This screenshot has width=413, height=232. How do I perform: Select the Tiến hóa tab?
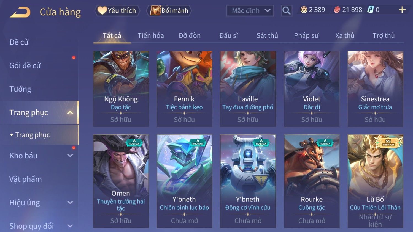(151, 35)
